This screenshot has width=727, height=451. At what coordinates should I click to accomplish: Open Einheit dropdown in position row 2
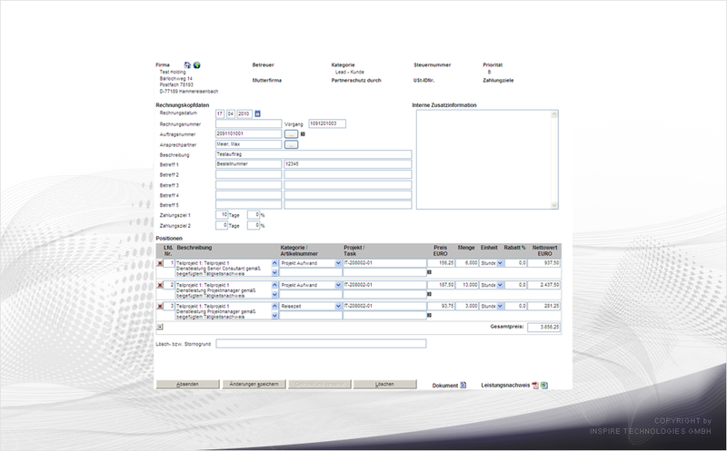pyautogui.click(x=500, y=285)
